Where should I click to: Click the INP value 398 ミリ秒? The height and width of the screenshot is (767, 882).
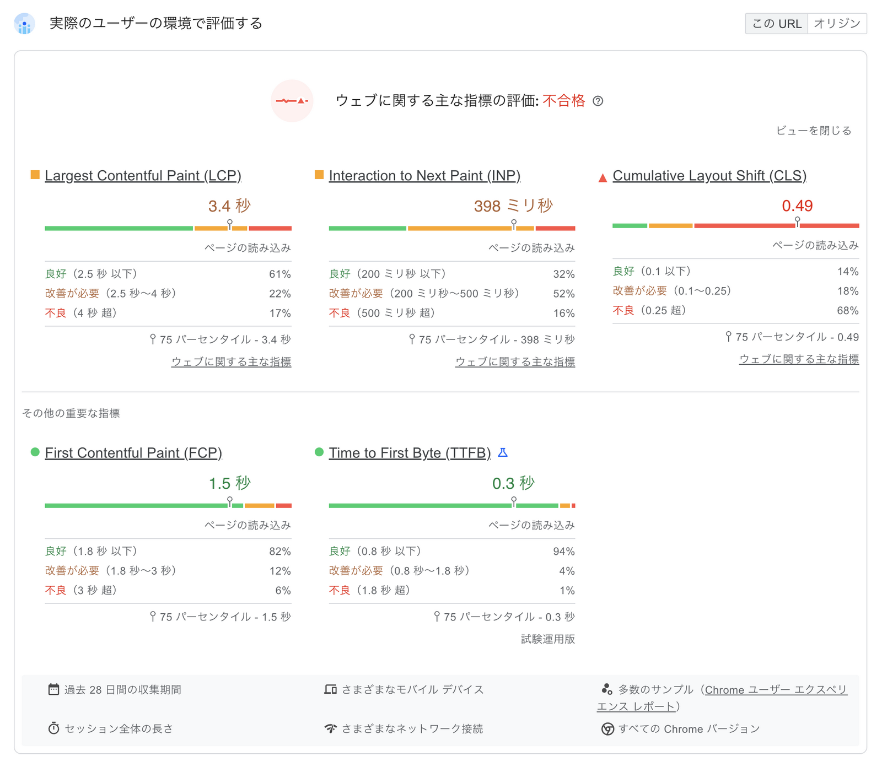[513, 206]
